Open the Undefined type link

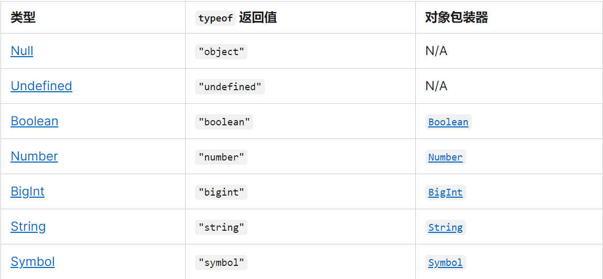click(x=41, y=86)
